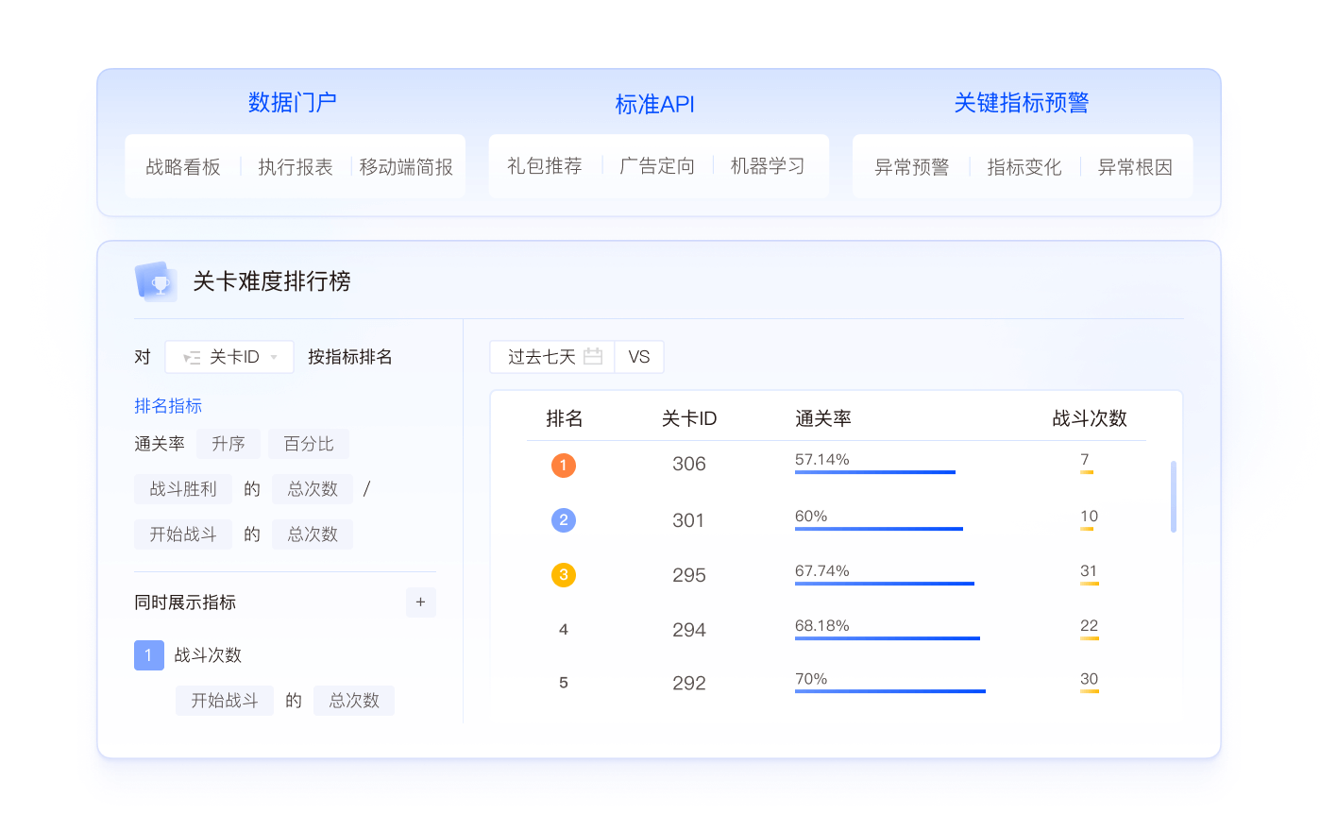Click the blue number 1 indicator badge for 战斗次数
Viewport: 1320px width, 831px height.
point(149,655)
